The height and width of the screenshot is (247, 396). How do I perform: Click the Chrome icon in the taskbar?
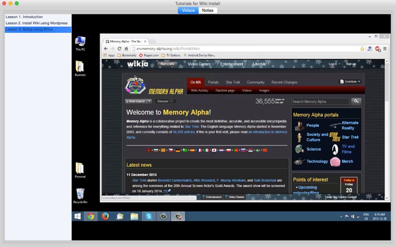[91, 216]
